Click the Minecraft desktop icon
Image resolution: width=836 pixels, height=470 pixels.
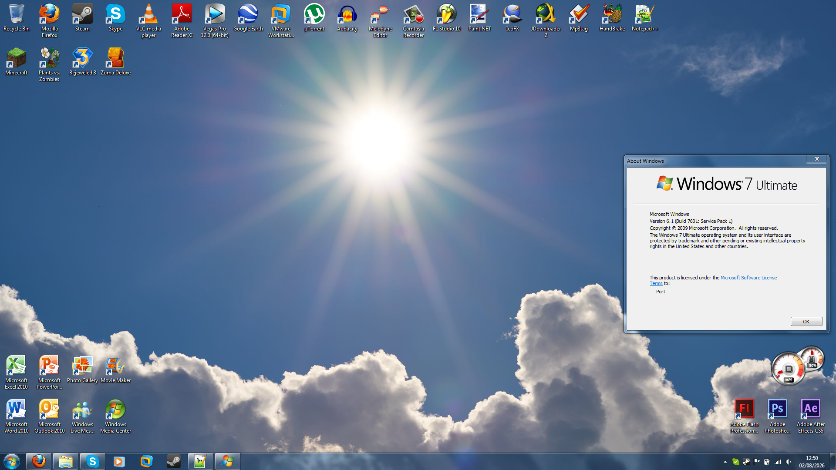(x=17, y=62)
